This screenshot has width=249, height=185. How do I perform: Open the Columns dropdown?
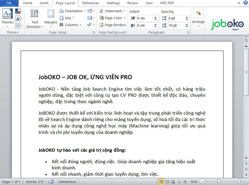70,25
